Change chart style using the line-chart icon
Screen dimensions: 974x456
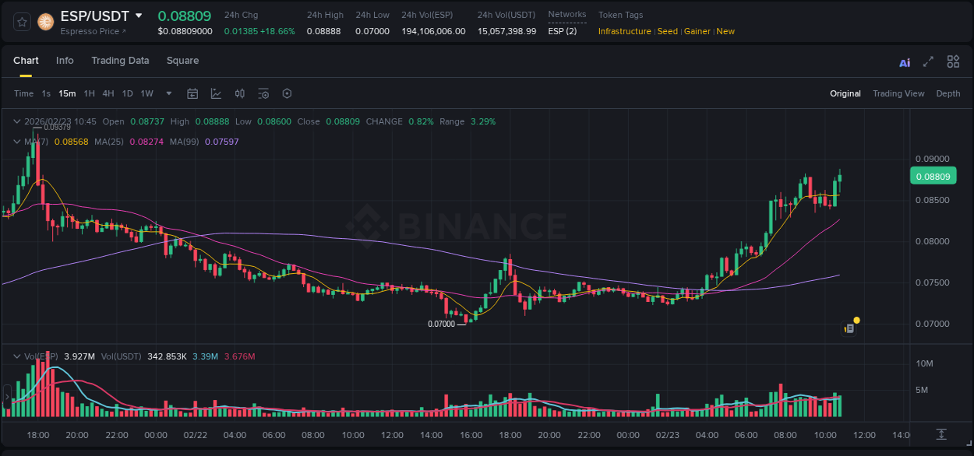coord(216,93)
